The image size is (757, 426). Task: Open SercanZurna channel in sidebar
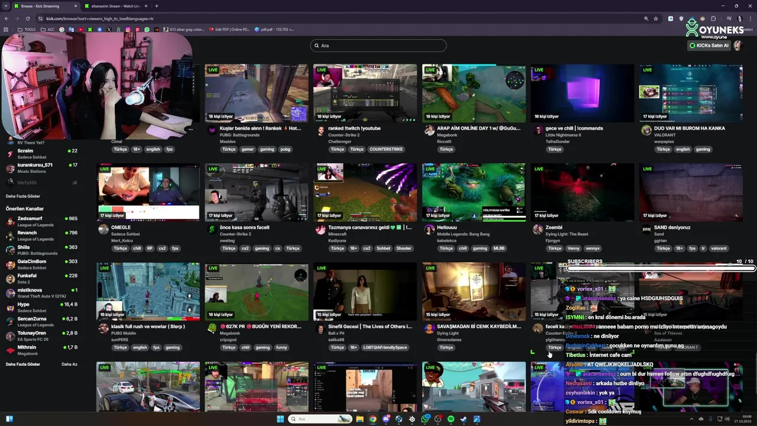[41, 321]
